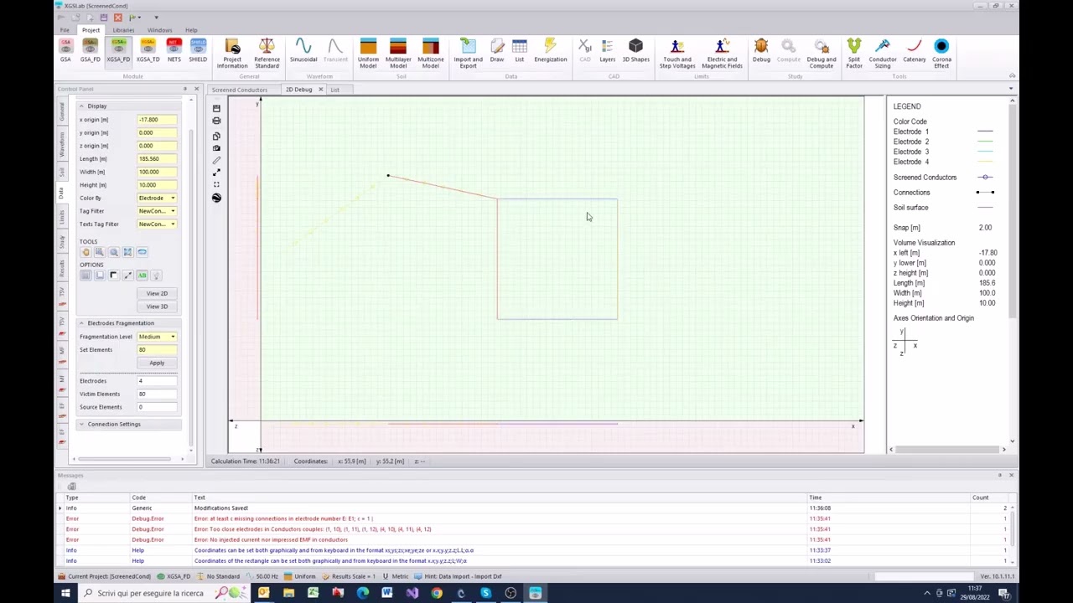Open the Windows ribbon tab
1073x603 pixels.
click(x=159, y=30)
